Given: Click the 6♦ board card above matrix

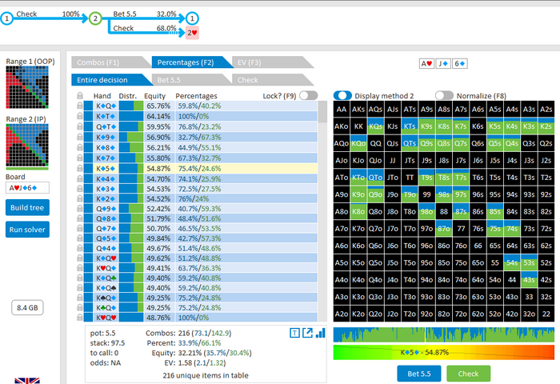Looking at the screenshot, I should [460, 63].
